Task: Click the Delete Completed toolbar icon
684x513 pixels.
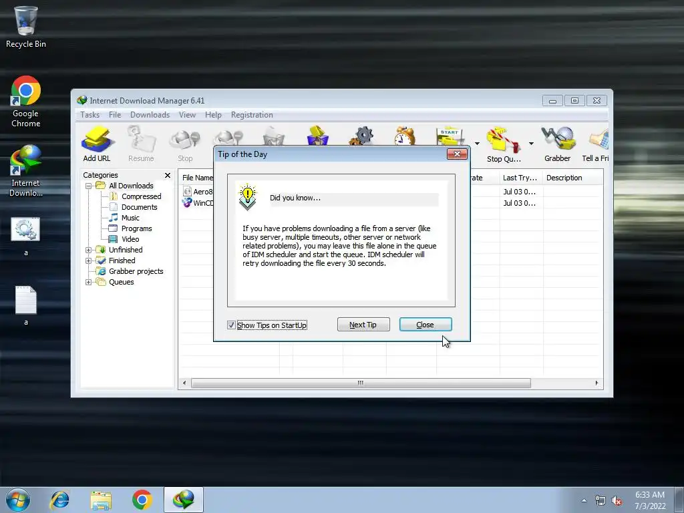Action: click(x=317, y=136)
